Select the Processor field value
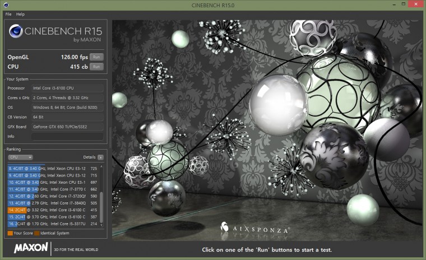Image resolution: width=426 pixels, height=260 pixels. point(67,88)
